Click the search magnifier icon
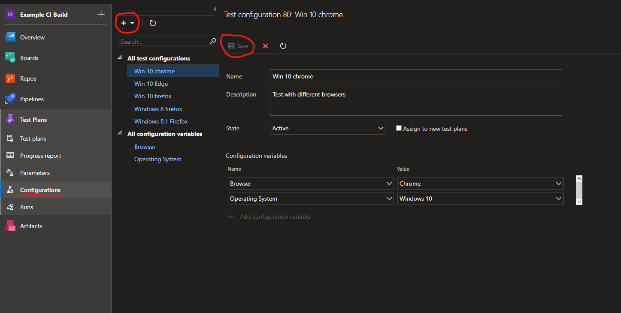Screen dimensions: 621x313 [213, 41]
